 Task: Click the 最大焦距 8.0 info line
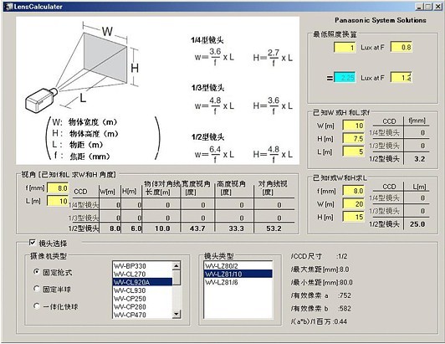pyautogui.click(x=320, y=270)
